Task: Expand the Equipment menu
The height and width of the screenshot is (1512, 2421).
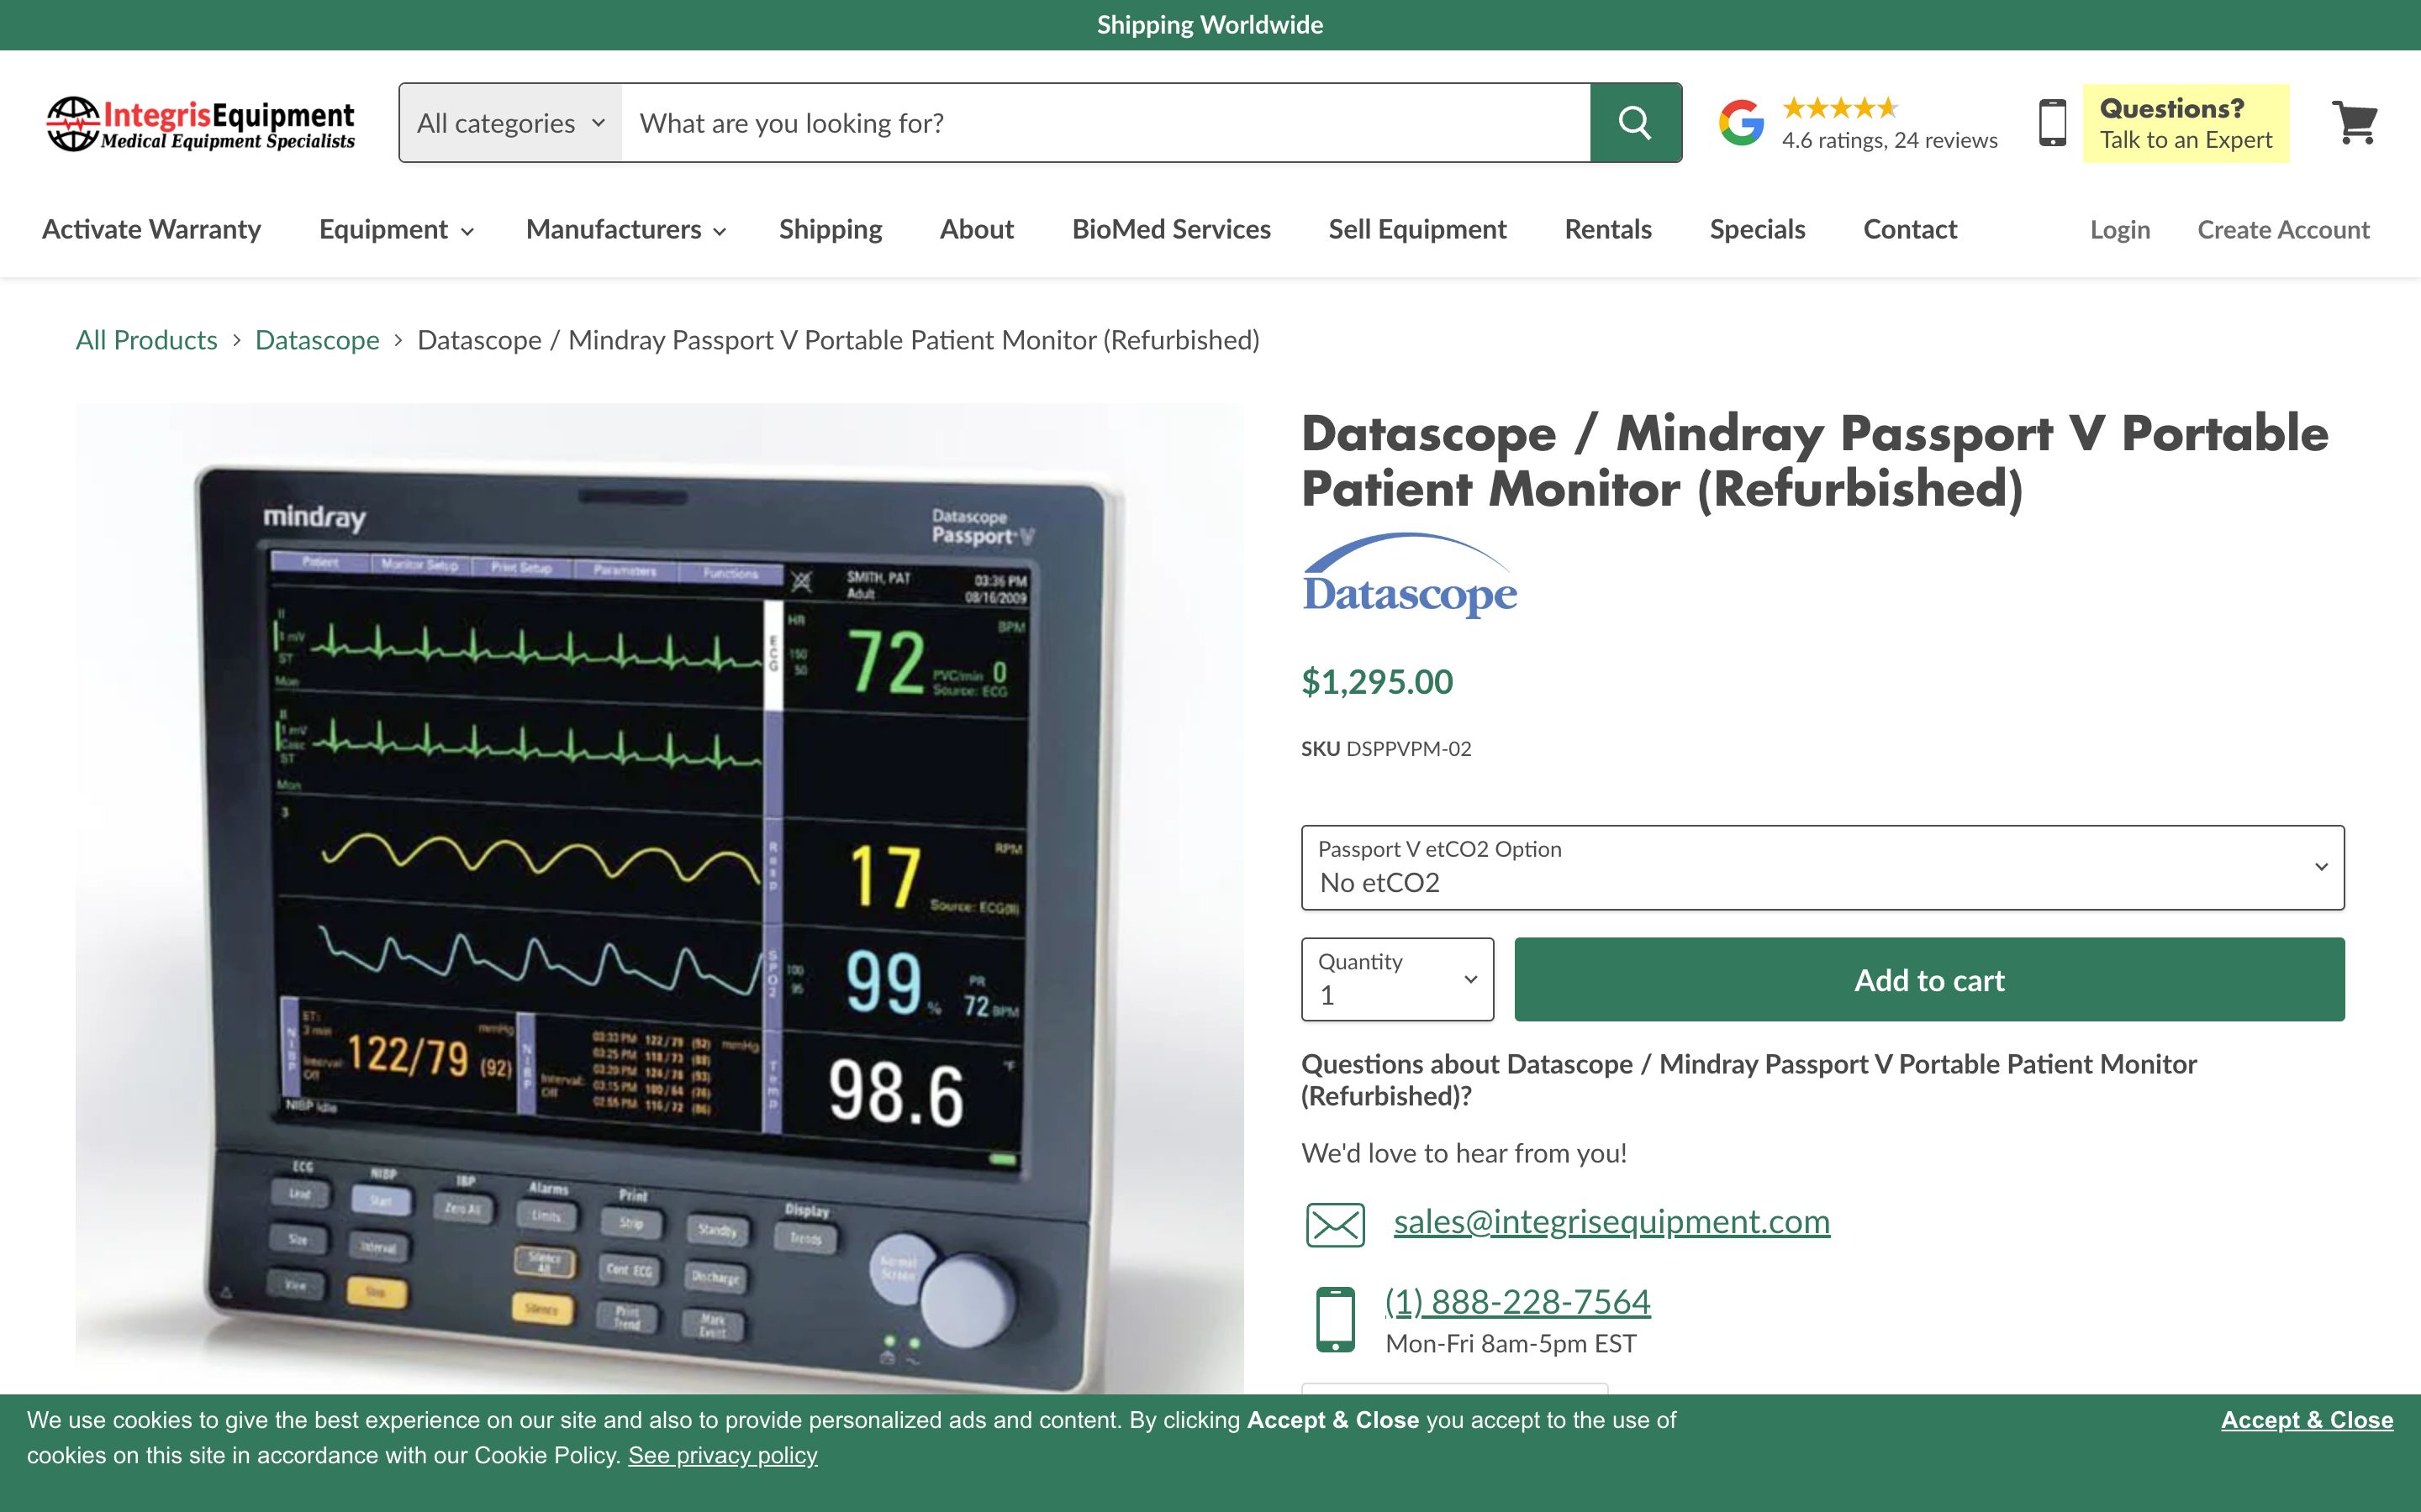Action: (395, 230)
